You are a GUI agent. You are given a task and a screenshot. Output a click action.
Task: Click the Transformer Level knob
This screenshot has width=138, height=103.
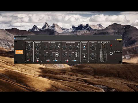(37, 55)
